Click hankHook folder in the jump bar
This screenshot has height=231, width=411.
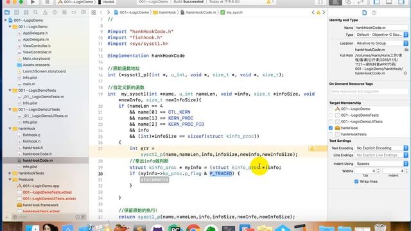click(164, 12)
